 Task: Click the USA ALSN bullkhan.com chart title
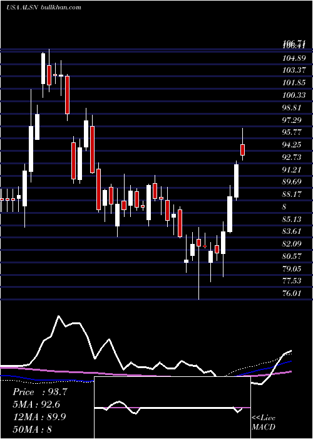[x=44, y=7]
